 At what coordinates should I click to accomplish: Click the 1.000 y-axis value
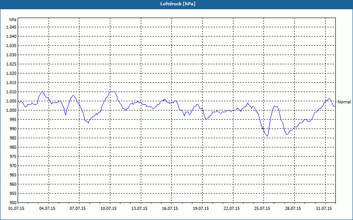tap(11, 110)
